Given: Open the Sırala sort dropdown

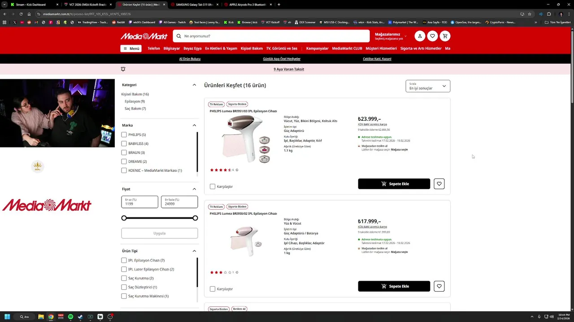Looking at the screenshot, I should click(x=428, y=86).
